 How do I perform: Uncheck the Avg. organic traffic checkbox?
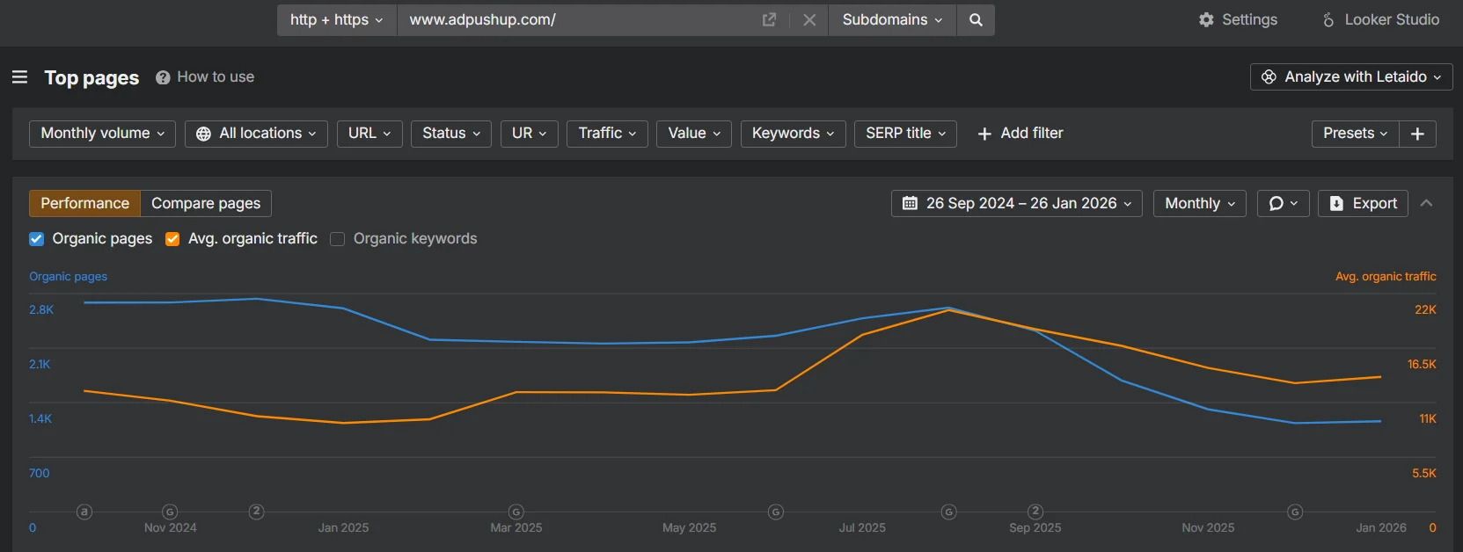pos(172,239)
